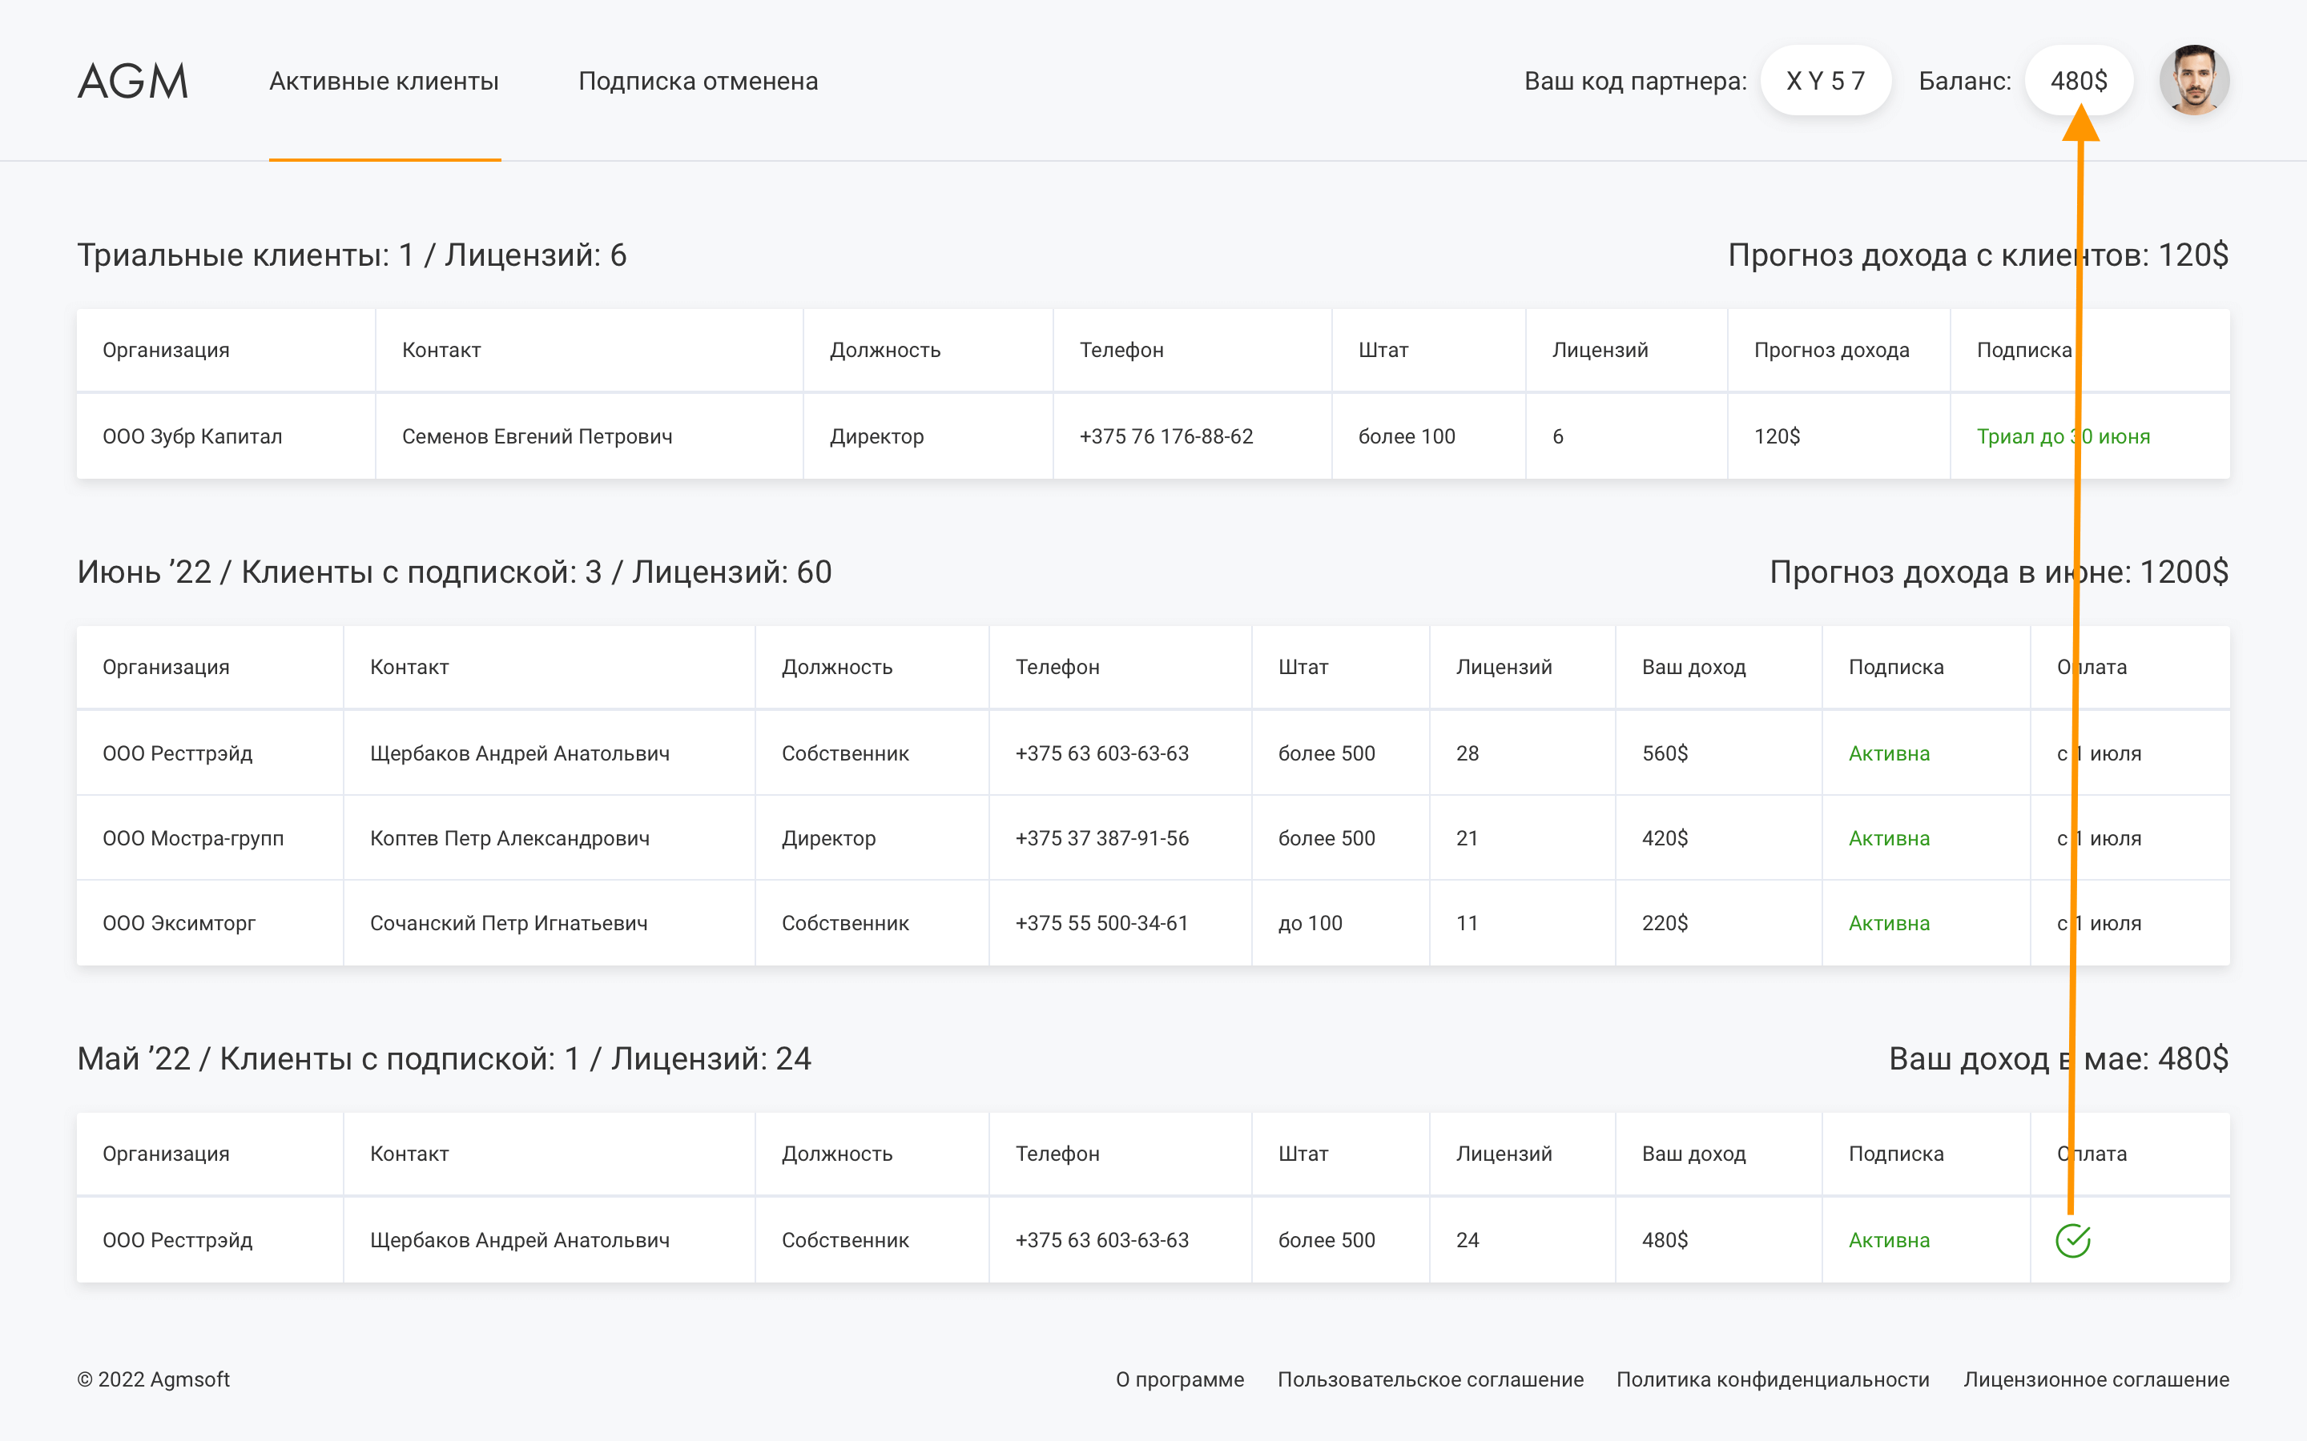
Task: Click phone number +375 37 387-91-56
Action: (1102, 839)
